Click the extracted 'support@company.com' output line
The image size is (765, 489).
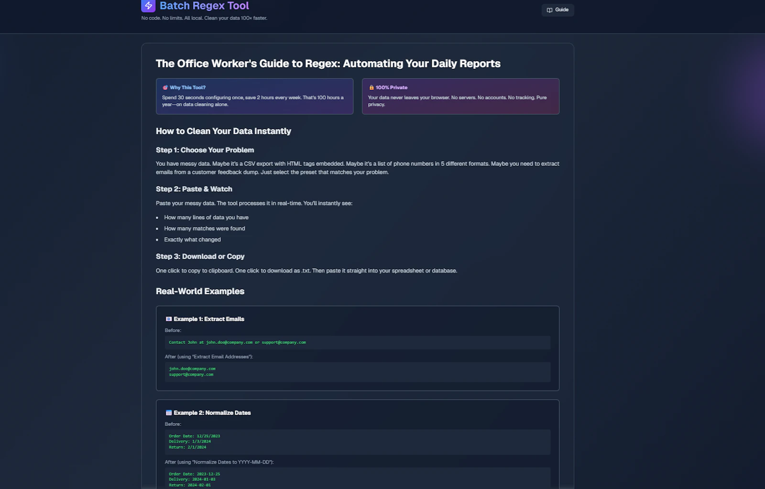point(191,374)
